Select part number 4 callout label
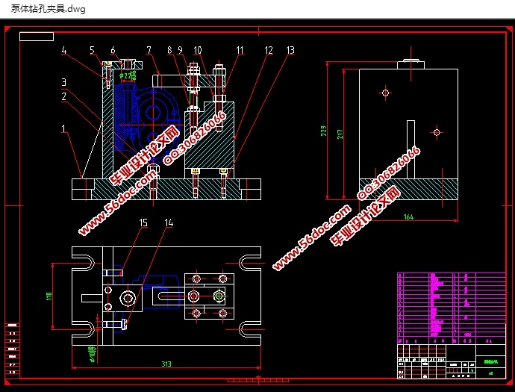515x392 pixels. click(65, 51)
